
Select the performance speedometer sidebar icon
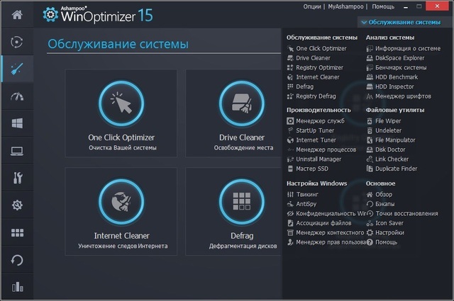(x=17, y=96)
